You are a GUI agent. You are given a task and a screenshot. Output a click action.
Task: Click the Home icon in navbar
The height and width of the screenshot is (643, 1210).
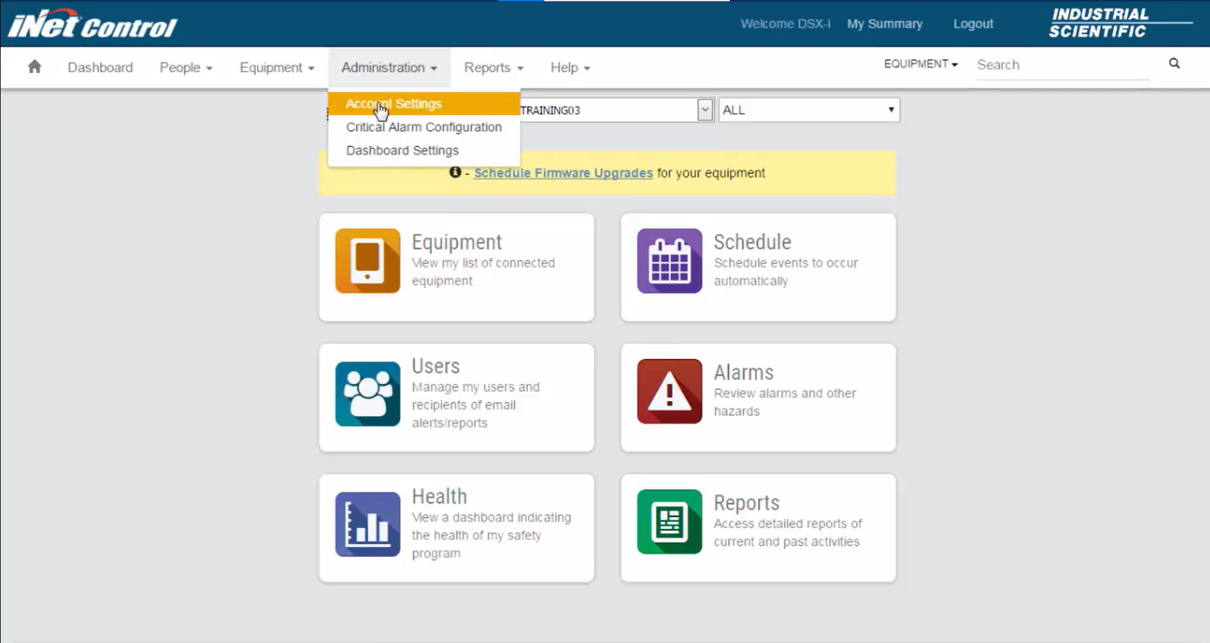click(35, 67)
